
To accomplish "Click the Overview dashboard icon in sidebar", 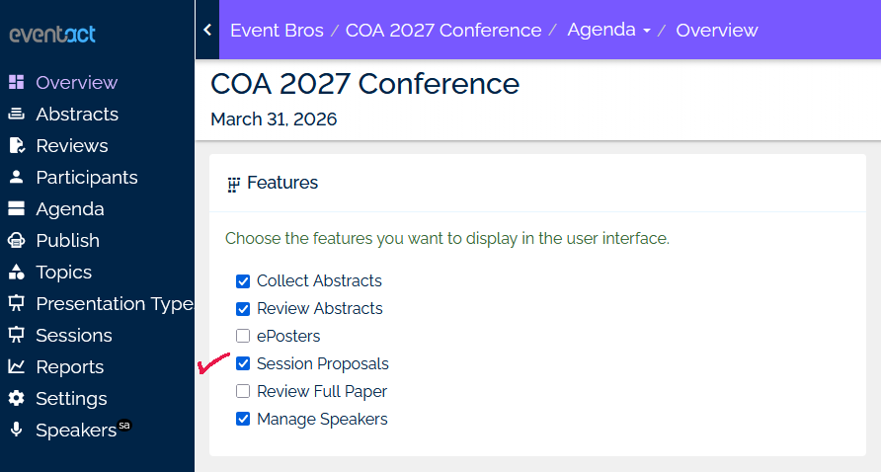I will coord(16,83).
